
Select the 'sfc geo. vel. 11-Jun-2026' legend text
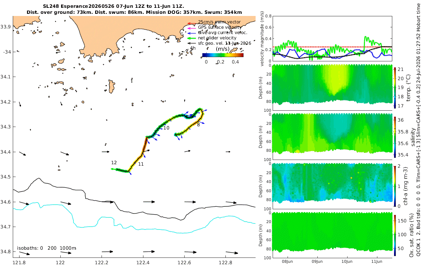(x=225, y=43)
